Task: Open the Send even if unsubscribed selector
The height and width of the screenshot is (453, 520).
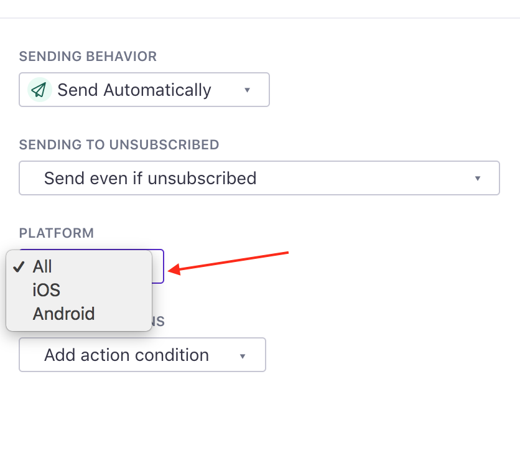Action: tap(259, 178)
